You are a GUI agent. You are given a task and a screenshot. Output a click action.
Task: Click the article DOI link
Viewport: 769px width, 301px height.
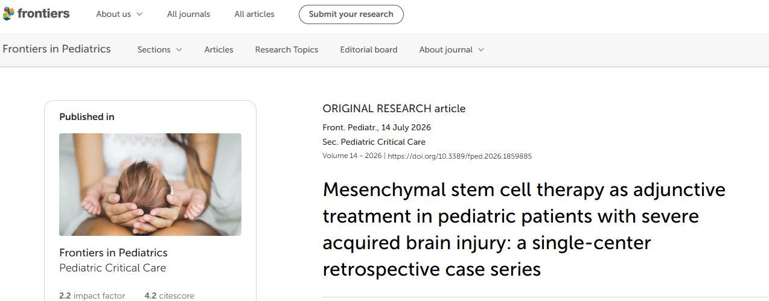(459, 156)
